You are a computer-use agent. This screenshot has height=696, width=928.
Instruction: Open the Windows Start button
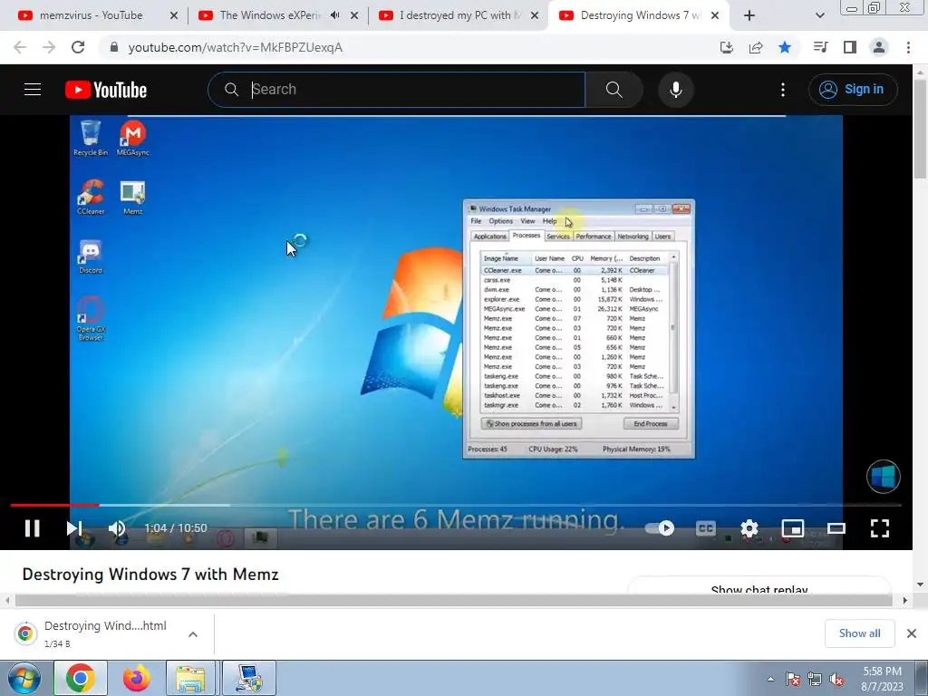point(24,678)
